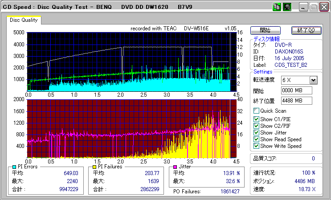Disable Show Read Speed
This screenshot has height=200, width=331.
pos(256,139)
